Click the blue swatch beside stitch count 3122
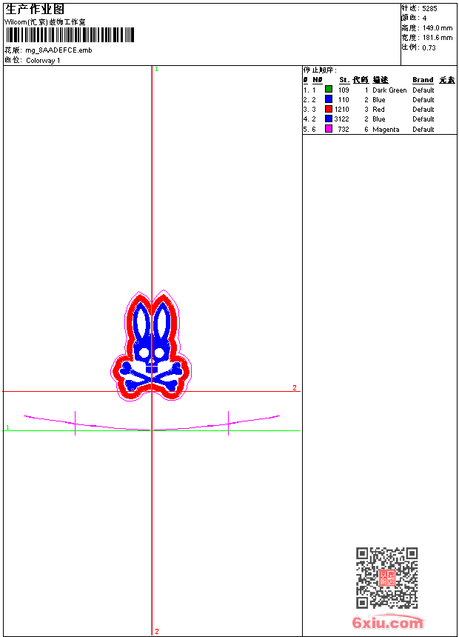Screen dimensions: 459x637 point(329,119)
